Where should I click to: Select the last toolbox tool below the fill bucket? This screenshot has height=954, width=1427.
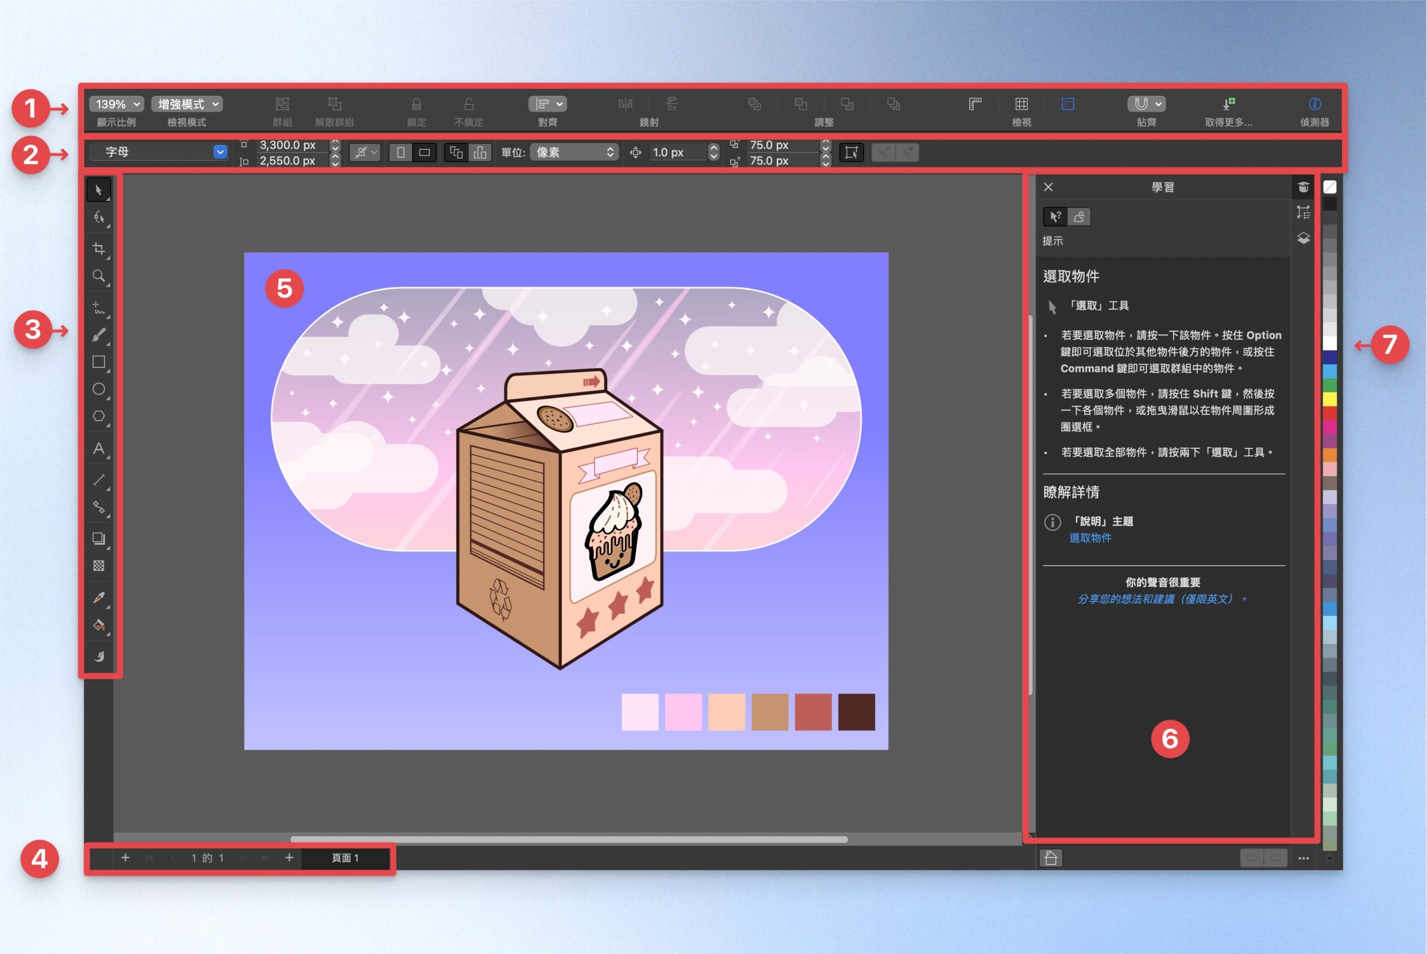[x=99, y=656]
